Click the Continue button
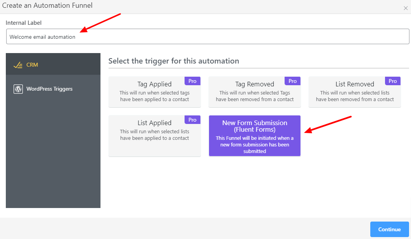This screenshot has height=239, width=411. pos(390,229)
